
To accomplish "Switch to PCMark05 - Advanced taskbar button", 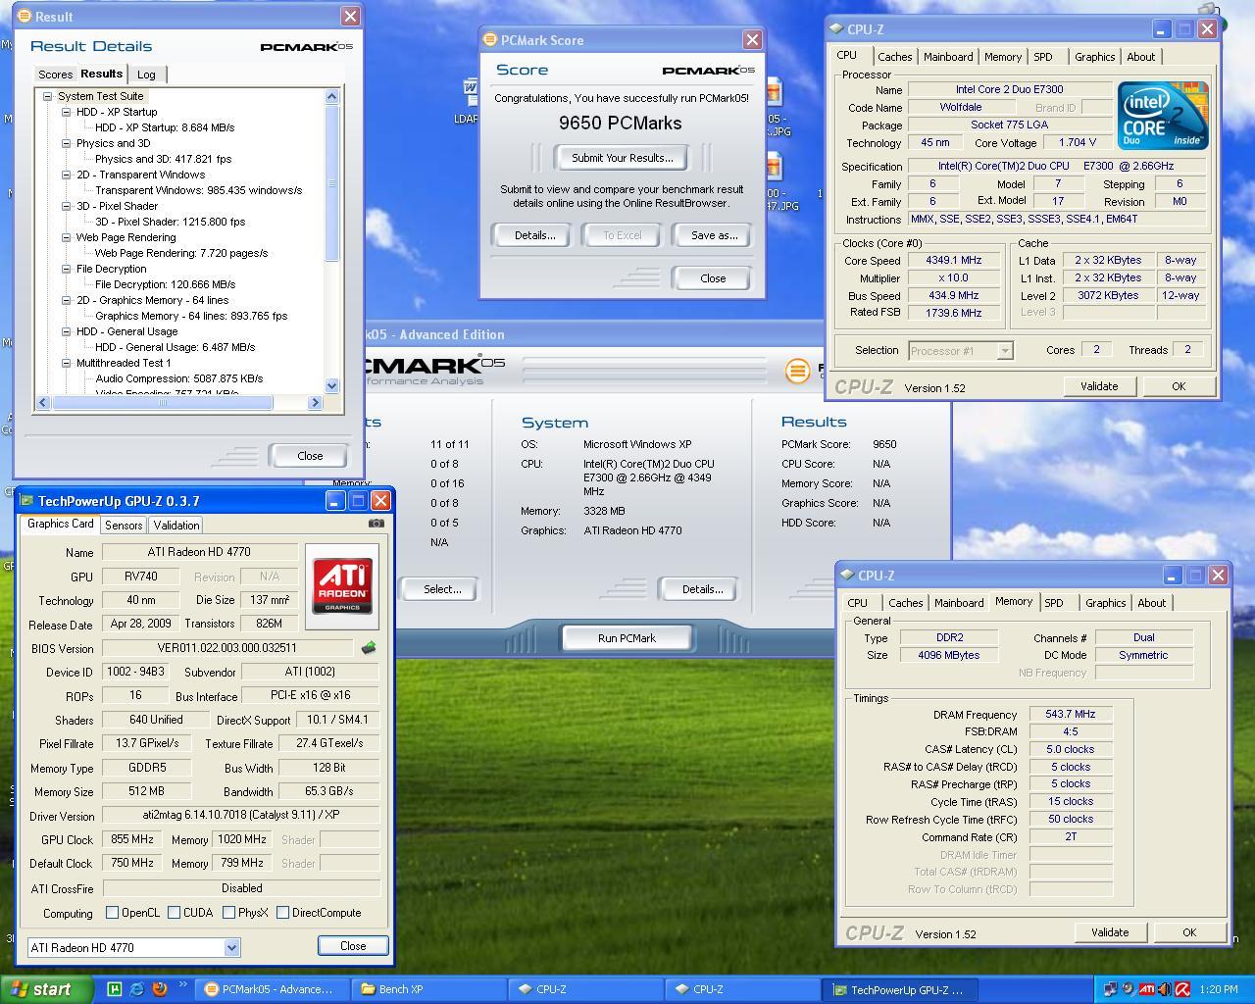I will point(272,989).
